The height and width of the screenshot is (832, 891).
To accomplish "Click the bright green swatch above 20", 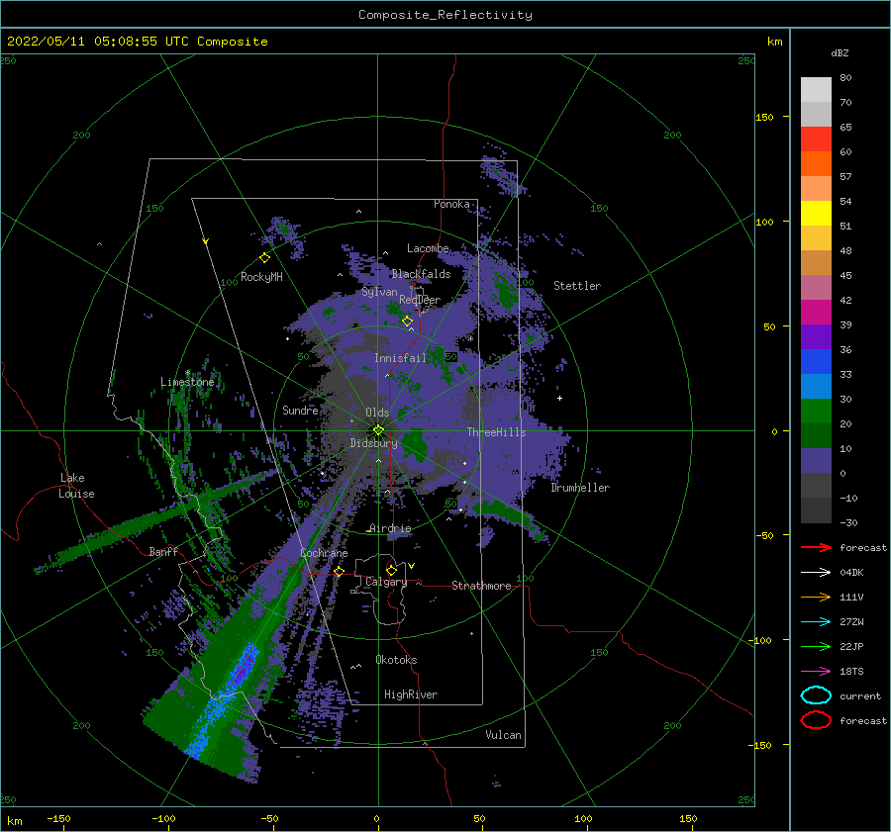I will pos(816,411).
